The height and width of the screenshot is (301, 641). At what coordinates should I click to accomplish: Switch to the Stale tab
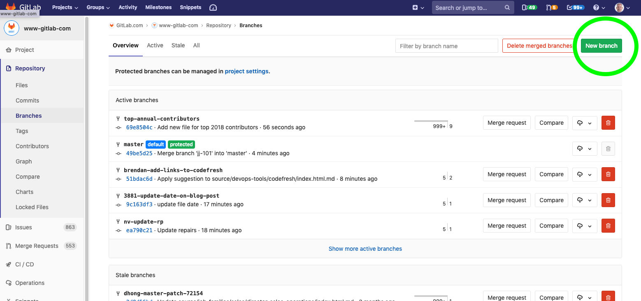pyautogui.click(x=178, y=45)
